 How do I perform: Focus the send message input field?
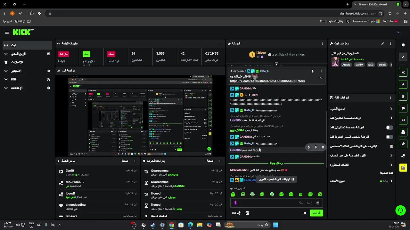277,203
